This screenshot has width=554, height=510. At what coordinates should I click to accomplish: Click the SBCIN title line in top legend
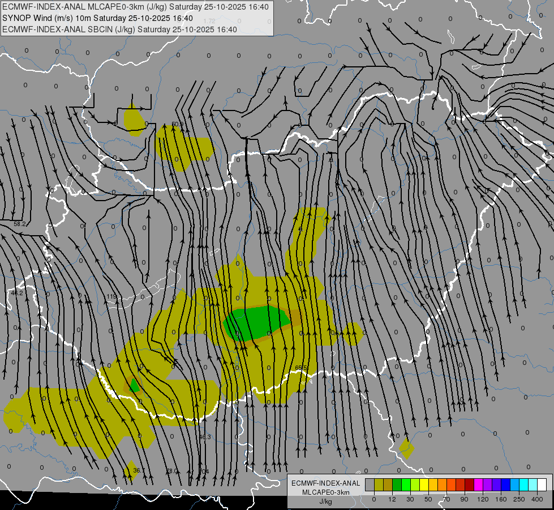tap(119, 29)
